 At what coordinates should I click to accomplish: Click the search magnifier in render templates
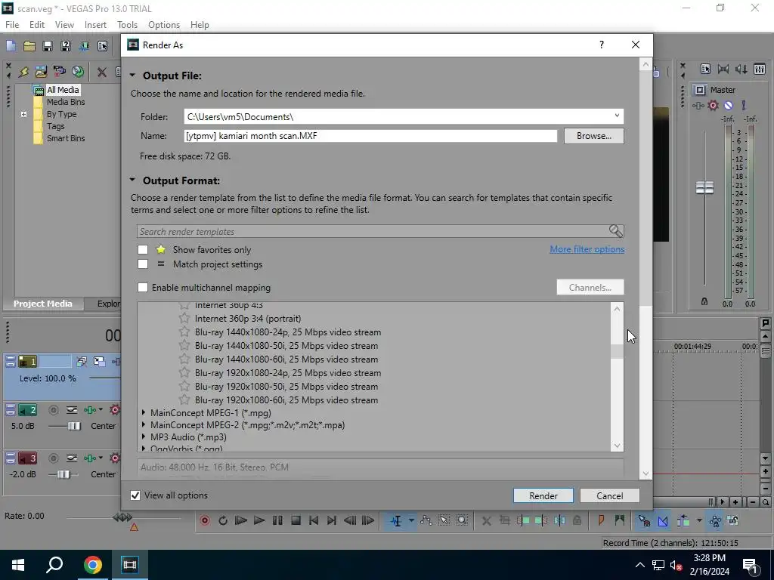tap(615, 231)
